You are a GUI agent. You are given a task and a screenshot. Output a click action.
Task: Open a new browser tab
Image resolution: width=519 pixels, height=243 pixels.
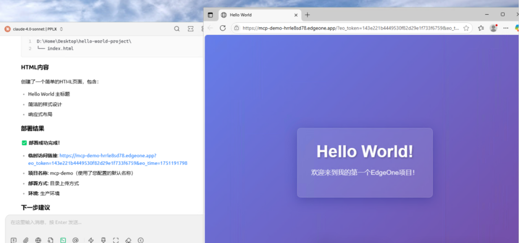(307, 15)
